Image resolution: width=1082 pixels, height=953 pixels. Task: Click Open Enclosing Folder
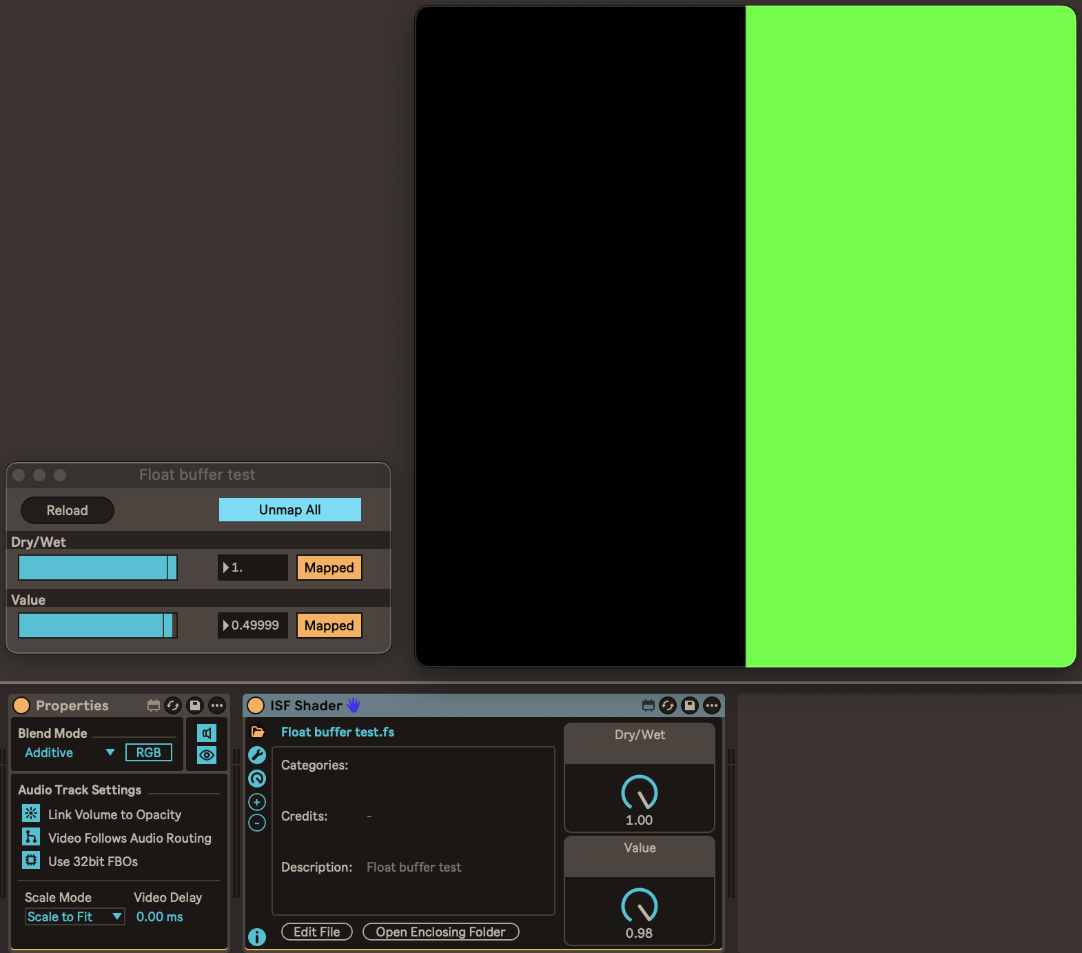440,932
